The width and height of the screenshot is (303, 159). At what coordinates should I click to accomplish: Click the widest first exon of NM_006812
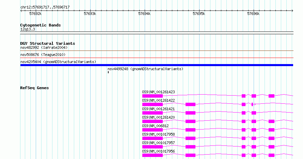153,130
